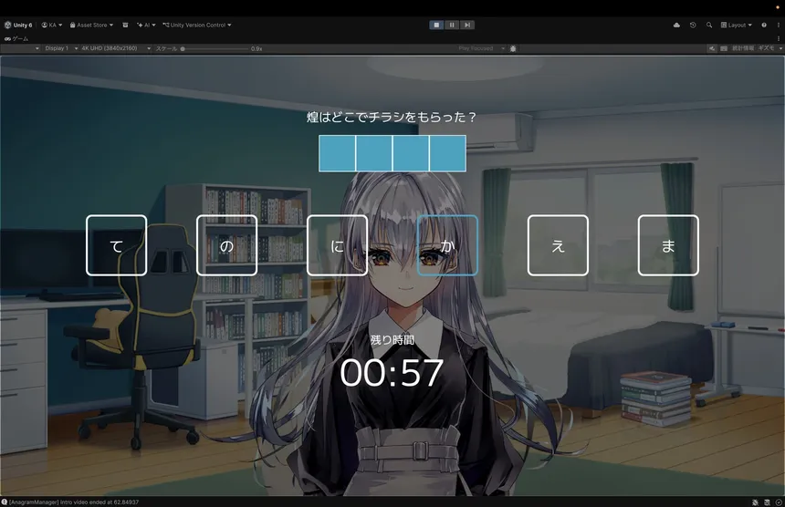The height and width of the screenshot is (507, 785).
Task: Toggle the mute audio icon
Action: pos(711,48)
